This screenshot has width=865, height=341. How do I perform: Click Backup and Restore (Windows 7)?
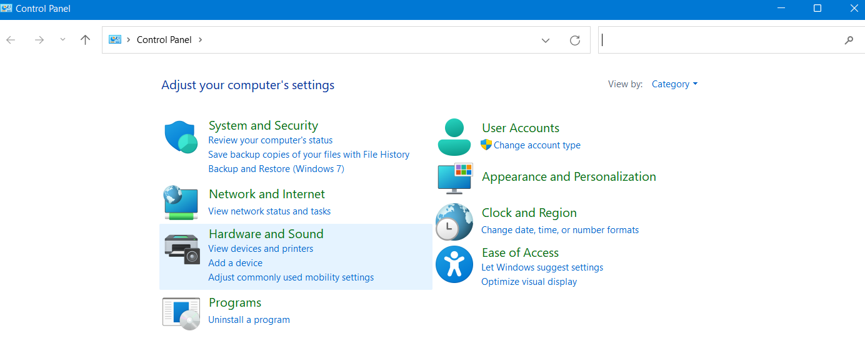276,169
